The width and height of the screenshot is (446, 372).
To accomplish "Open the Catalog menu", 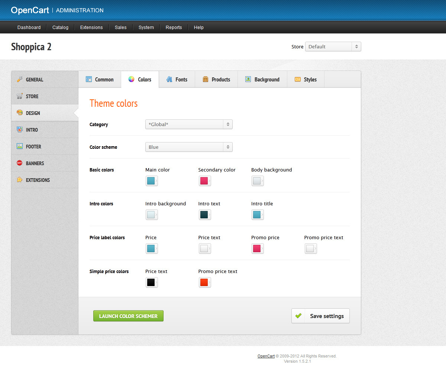I will tap(60, 28).
